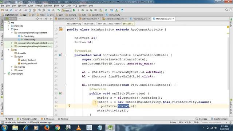Click the Redo toolbar icon
Image resolution: width=233 pixels, height=131 pixels.
[20, 10]
